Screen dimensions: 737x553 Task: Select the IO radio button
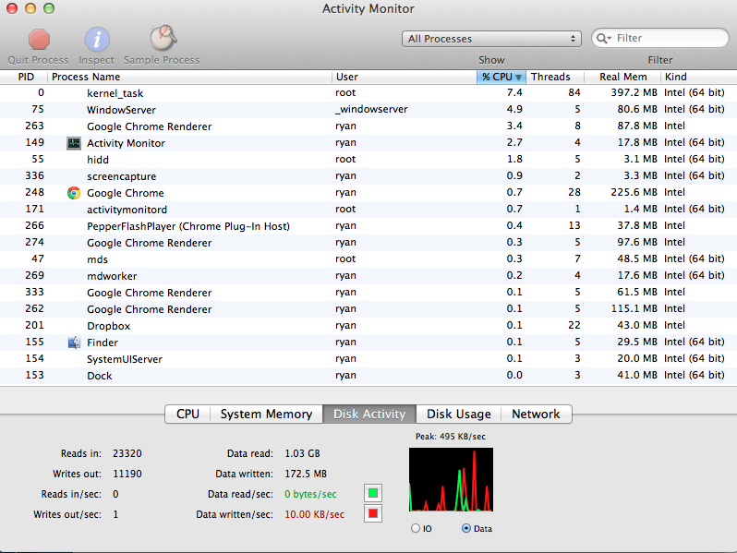pyautogui.click(x=416, y=528)
